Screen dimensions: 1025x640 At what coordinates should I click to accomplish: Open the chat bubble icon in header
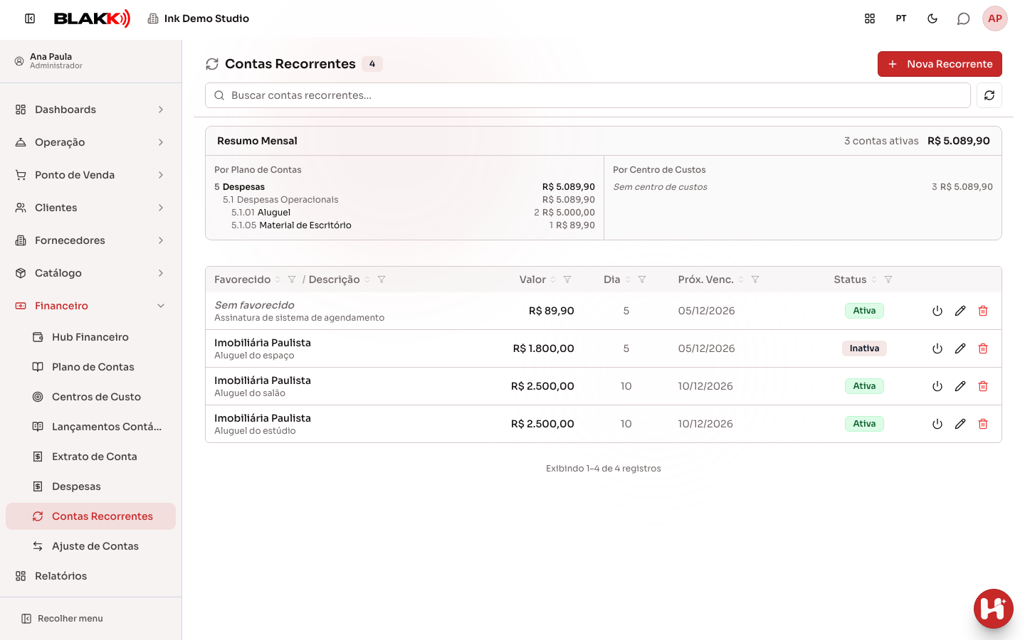963,18
